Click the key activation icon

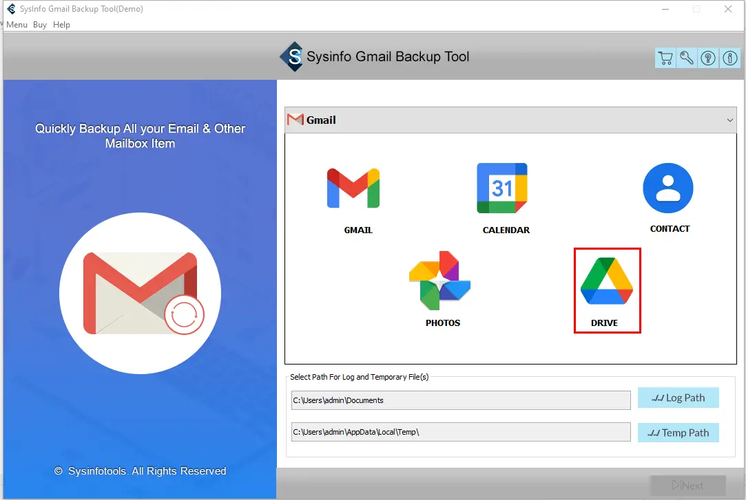point(687,58)
